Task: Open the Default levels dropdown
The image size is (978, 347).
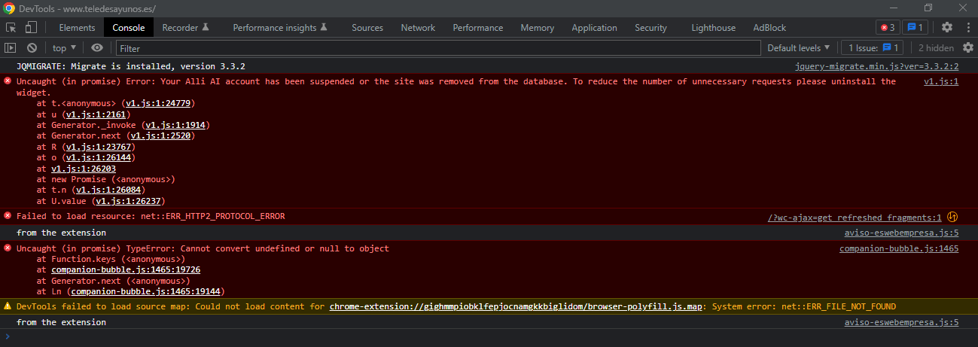Action: 799,47
